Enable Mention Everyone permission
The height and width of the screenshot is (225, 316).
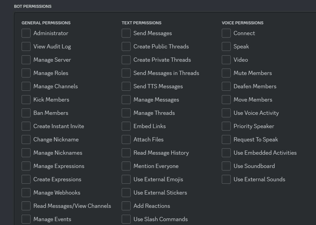pos(126,166)
